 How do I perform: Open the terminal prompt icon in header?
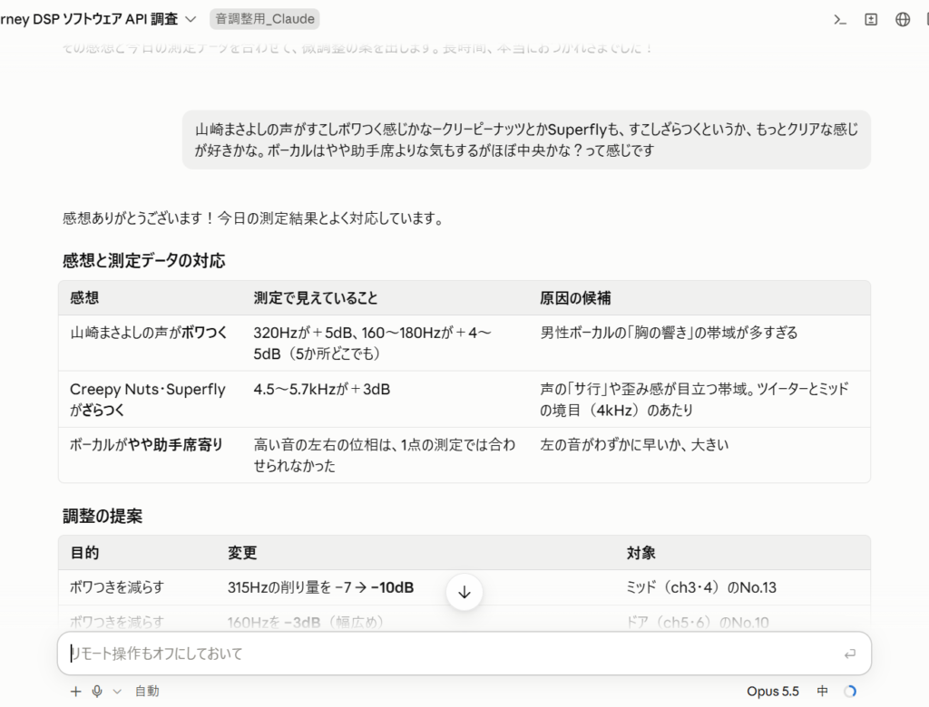[x=839, y=20]
